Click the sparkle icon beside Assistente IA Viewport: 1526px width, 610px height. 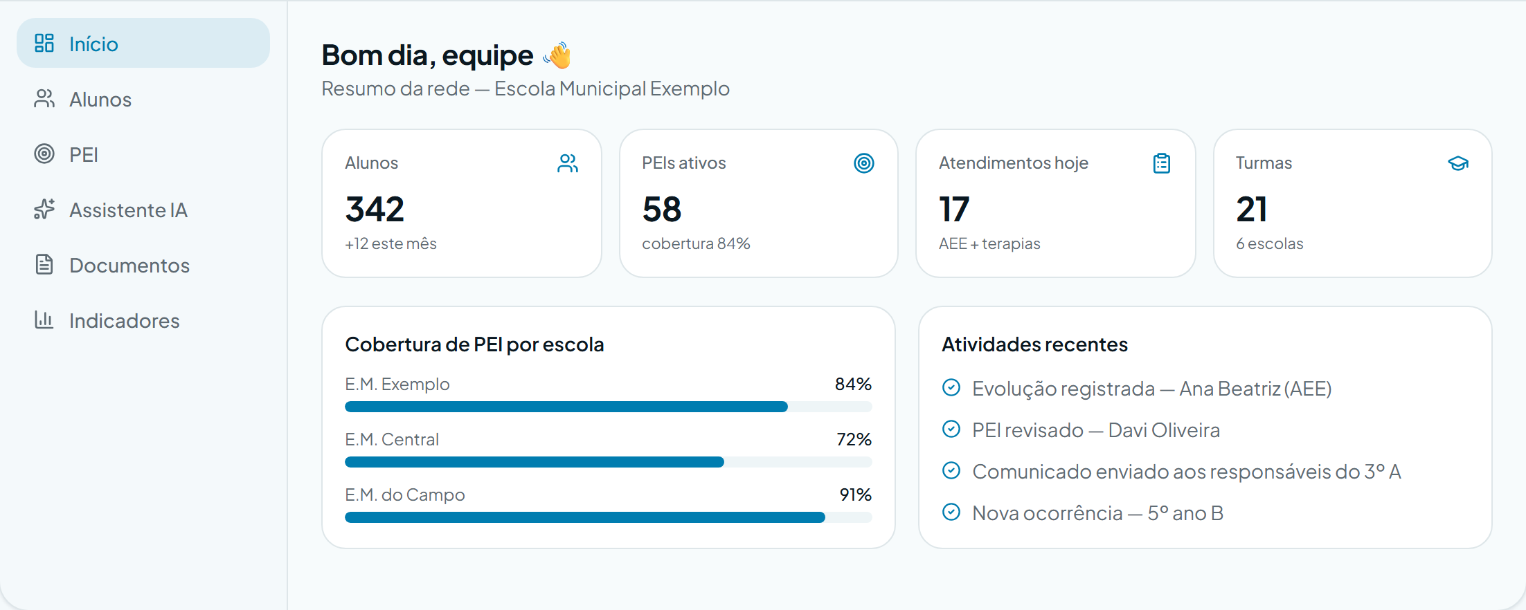pos(44,209)
